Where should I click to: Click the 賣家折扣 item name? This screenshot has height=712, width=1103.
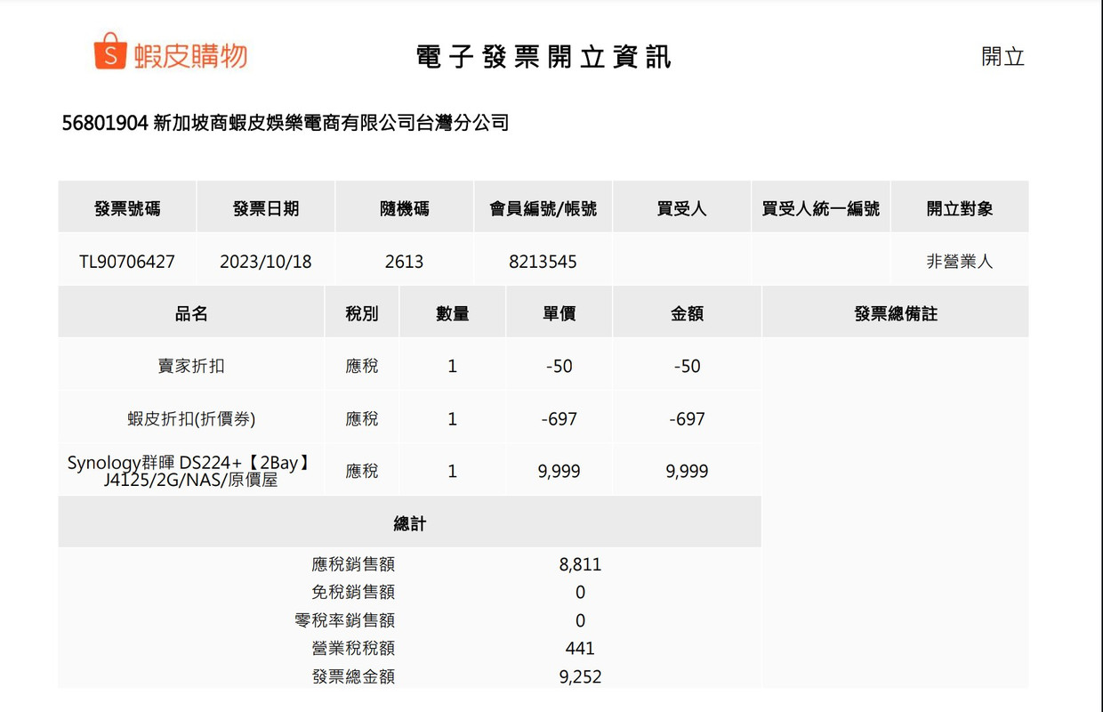(191, 366)
